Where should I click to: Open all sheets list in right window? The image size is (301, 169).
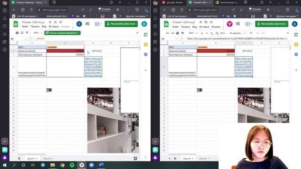(175, 159)
